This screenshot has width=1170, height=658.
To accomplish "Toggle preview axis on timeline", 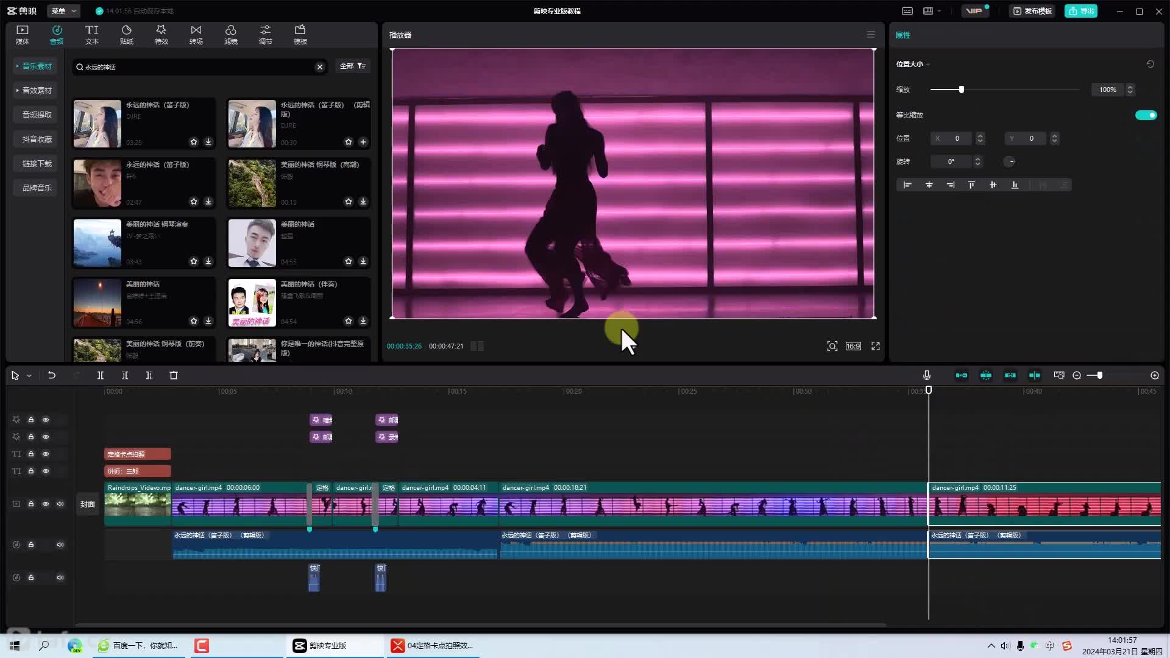I will (1035, 375).
